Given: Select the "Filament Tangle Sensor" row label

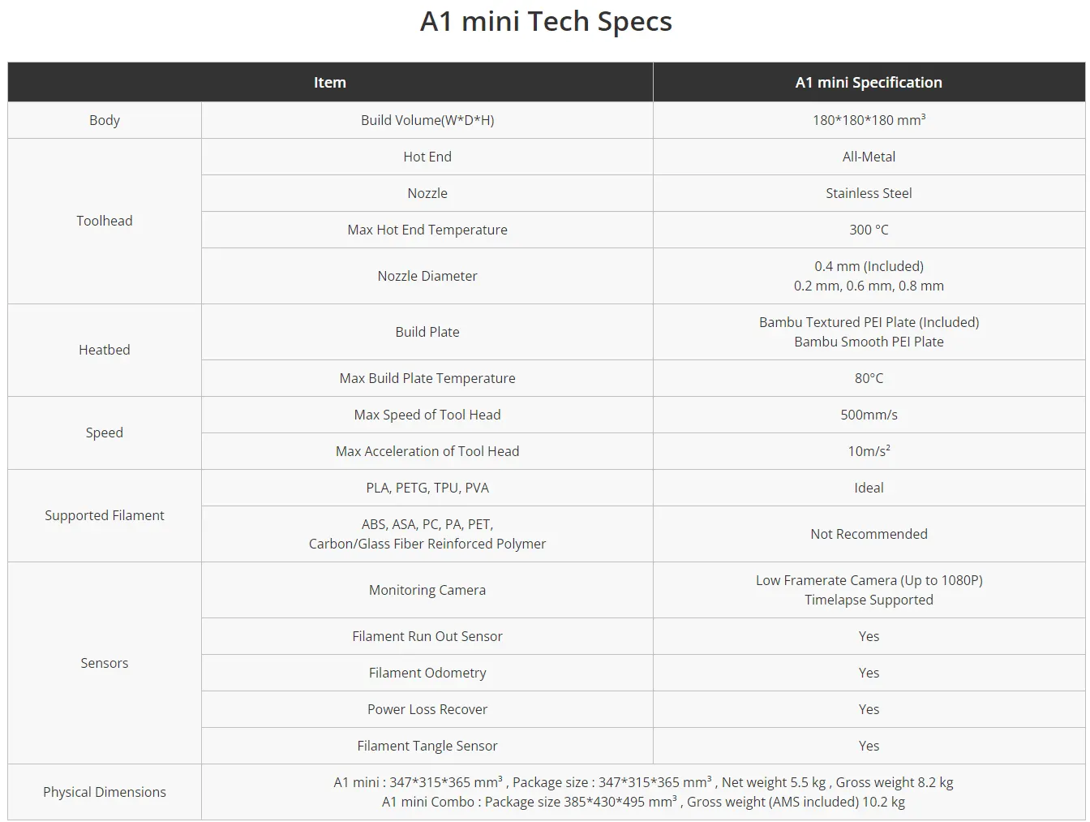Looking at the screenshot, I should tap(427, 746).
